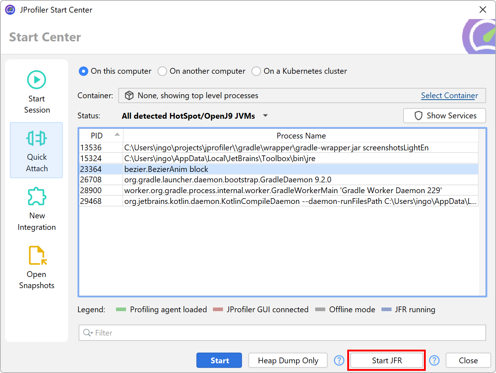Click help icon next to Heap Dump Only
This screenshot has width=496, height=373.
pyautogui.click(x=339, y=360)
